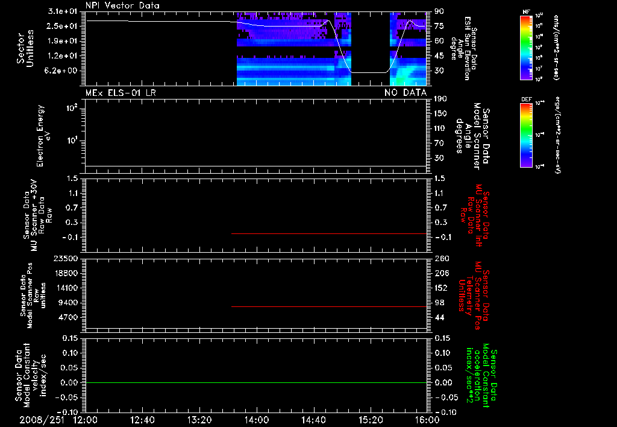The width and height of the screenshot is (617, 427).
Task: Click the "MU Scanner +30V Raw Data" axis title
Action: (37, 215)
